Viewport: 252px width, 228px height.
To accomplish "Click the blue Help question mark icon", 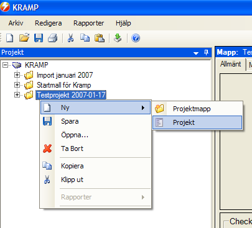I will pos(136,38).
